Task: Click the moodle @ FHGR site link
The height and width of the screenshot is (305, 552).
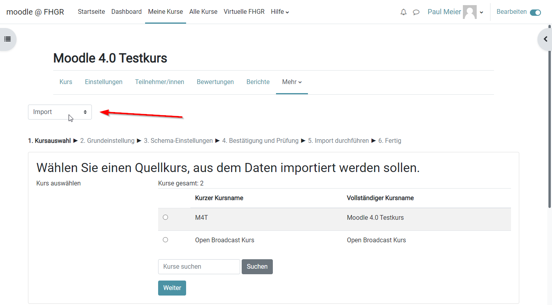Action: 35,12
